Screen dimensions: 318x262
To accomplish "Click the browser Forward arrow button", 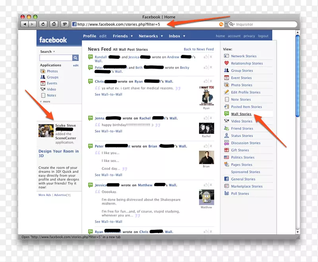I will [x=33, y=24].
